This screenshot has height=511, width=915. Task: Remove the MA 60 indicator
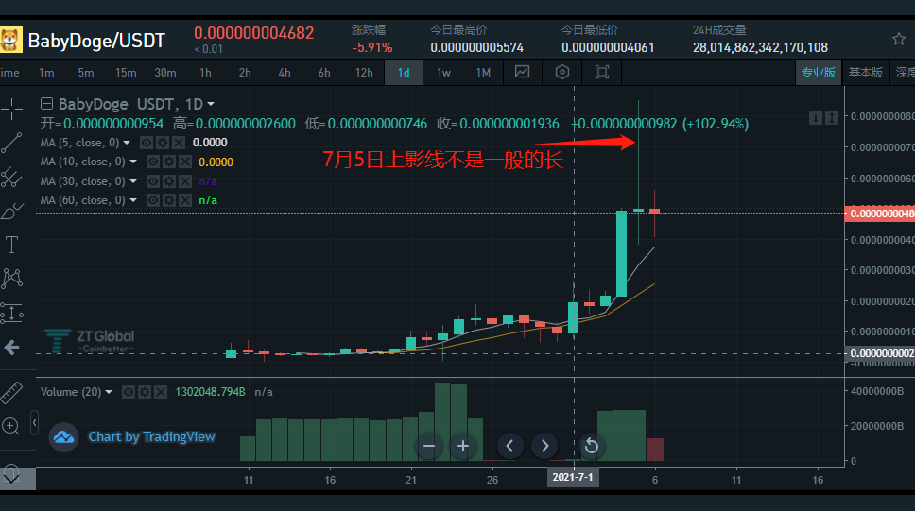click(185, 200)
